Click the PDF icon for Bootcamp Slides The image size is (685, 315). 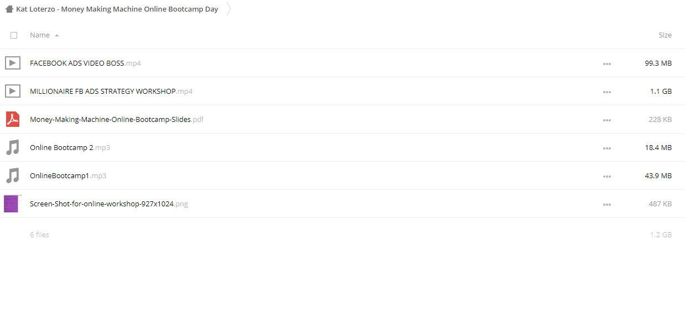(x=13, y=119)
